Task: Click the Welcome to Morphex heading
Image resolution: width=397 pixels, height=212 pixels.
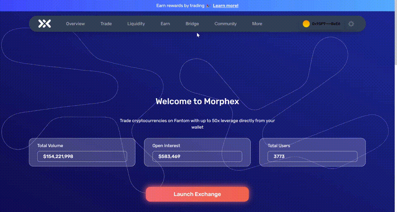Action: point(197,101)
